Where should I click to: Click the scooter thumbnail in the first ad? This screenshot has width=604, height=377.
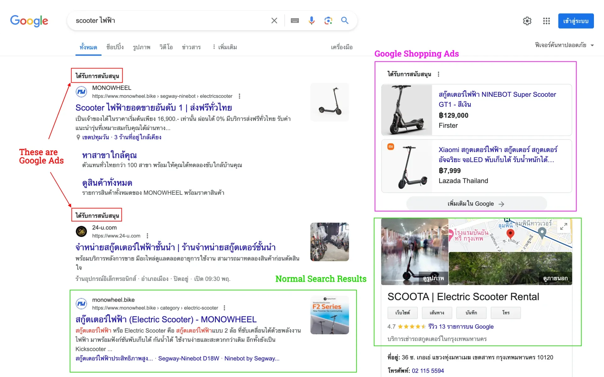[x=330, y=102]
